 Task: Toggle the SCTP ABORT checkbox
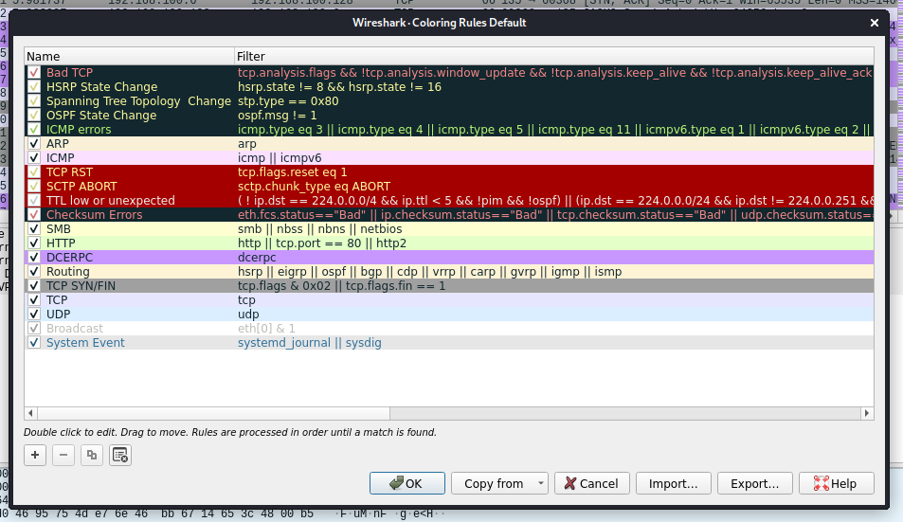coord(34,187)
